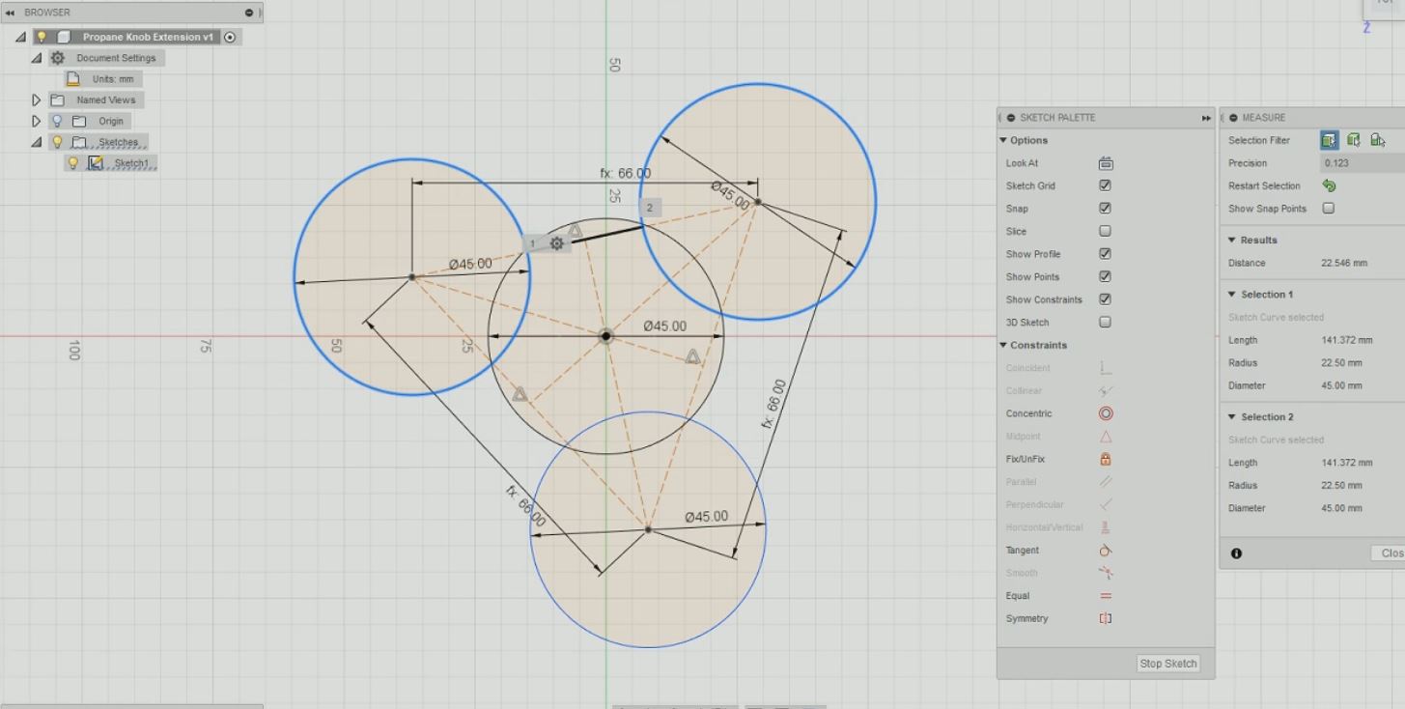
Task: Show the Origin using its lightbulb
Action: click(x=57, y=121)
